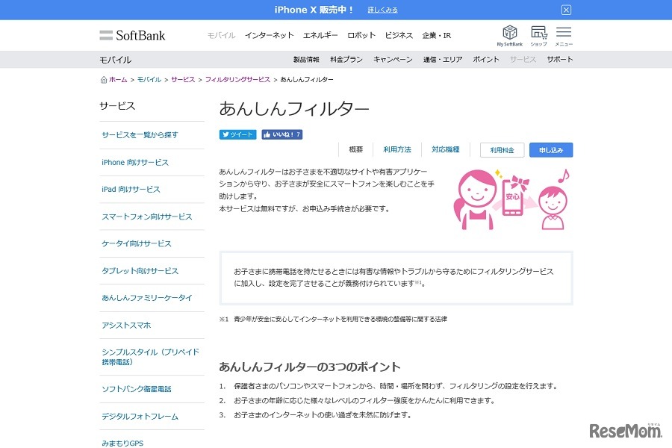Click the ツイート Twitter button
Viewport: 672px width, 448px height.
coord(237,135)
